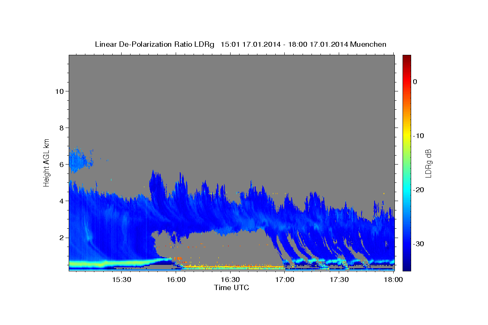This screenshot has width=488, height=325.
Task: Click the dark blue bottom of colorbar
Action: (407, 266)
